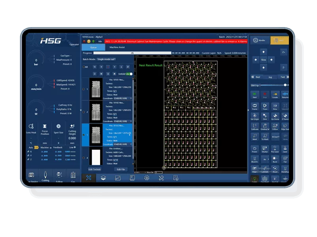The height and width of the screenshot is (237, 317).
Task: Turn off the Unfold toggle
Action: point(130,74)
